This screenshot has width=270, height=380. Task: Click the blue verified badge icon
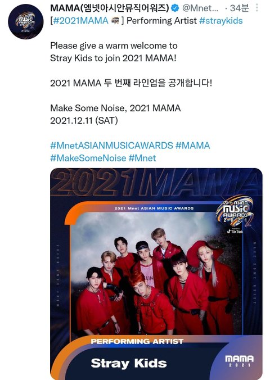coord(175,8)
